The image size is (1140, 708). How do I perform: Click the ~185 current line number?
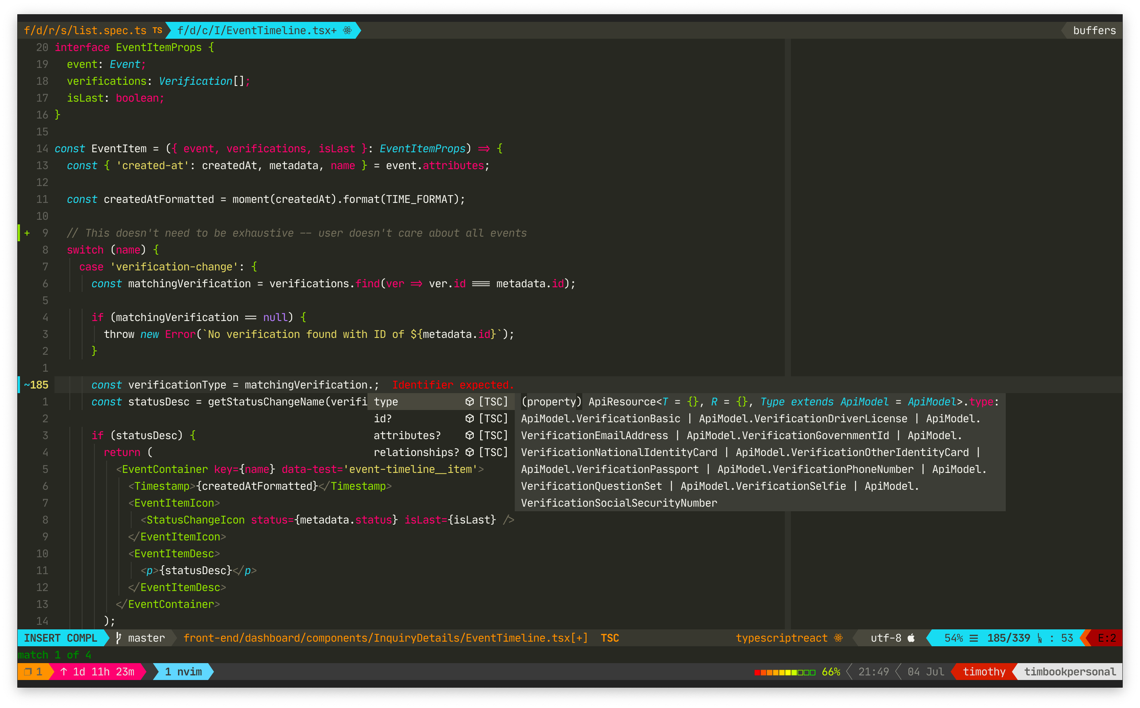click(36, 384)
